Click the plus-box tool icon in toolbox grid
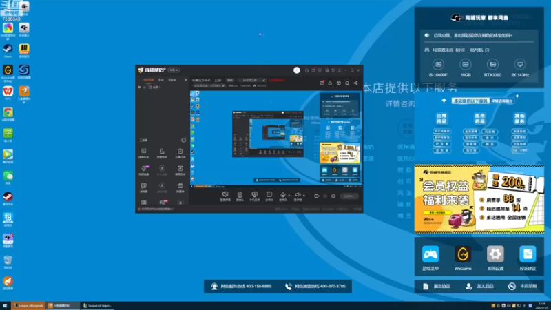 180,168
